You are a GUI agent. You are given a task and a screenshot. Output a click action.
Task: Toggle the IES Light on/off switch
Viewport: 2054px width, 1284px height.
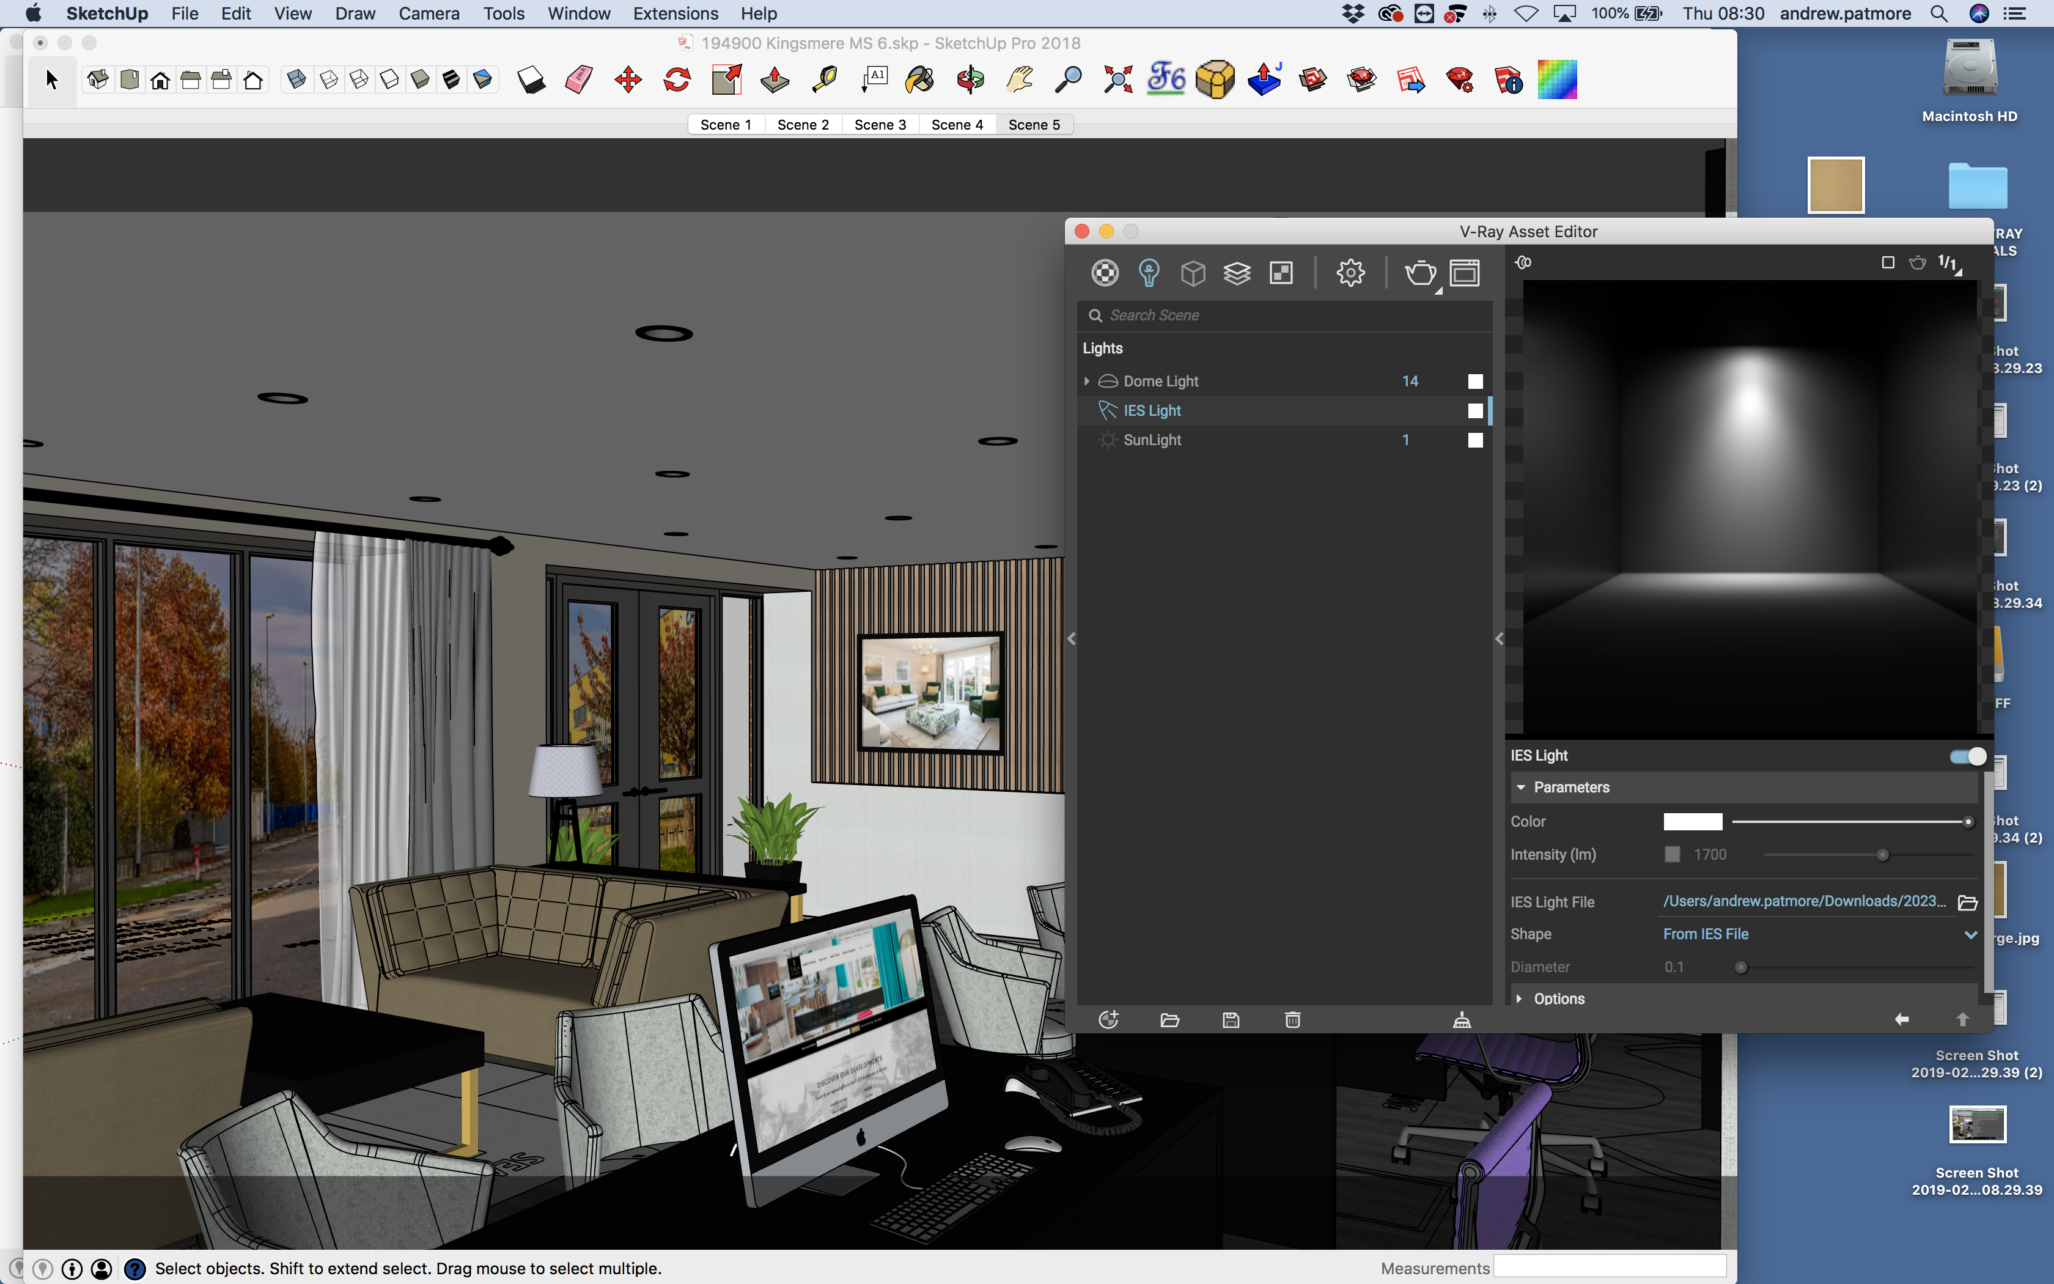[1968, 755]
